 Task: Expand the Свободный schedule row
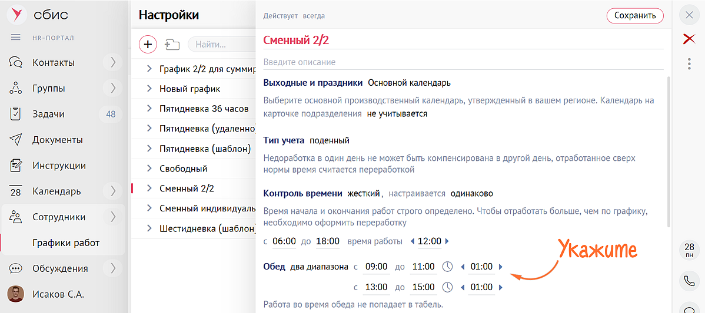149,169
